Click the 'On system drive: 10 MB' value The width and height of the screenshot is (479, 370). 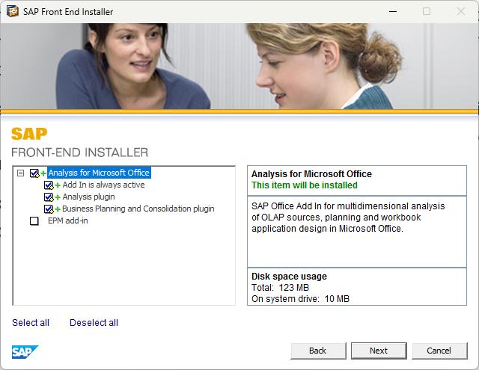click(300, 299)
